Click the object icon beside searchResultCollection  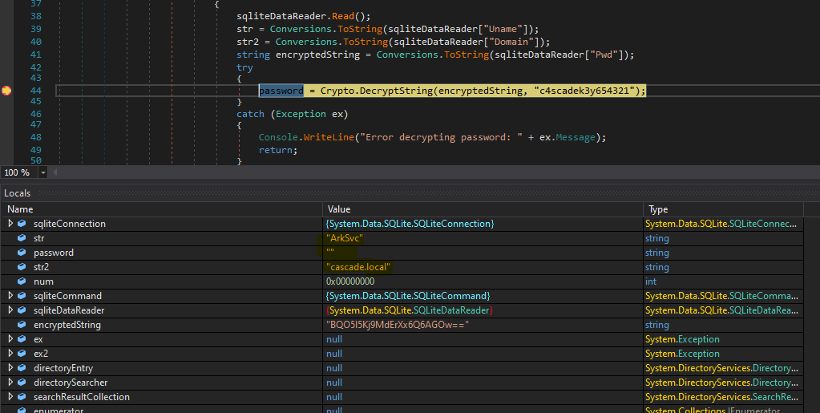[x=22, y=397]
